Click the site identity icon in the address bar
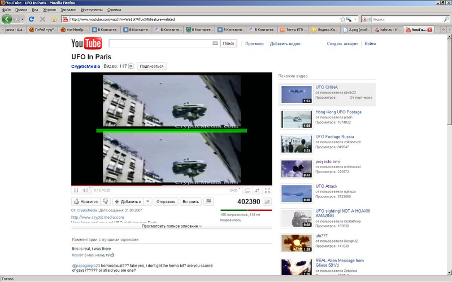 (65, 19)
